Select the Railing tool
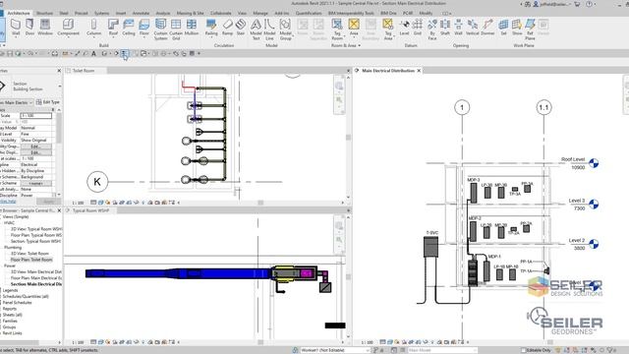Viewport: 629px width, 354px height. (211, 28)
